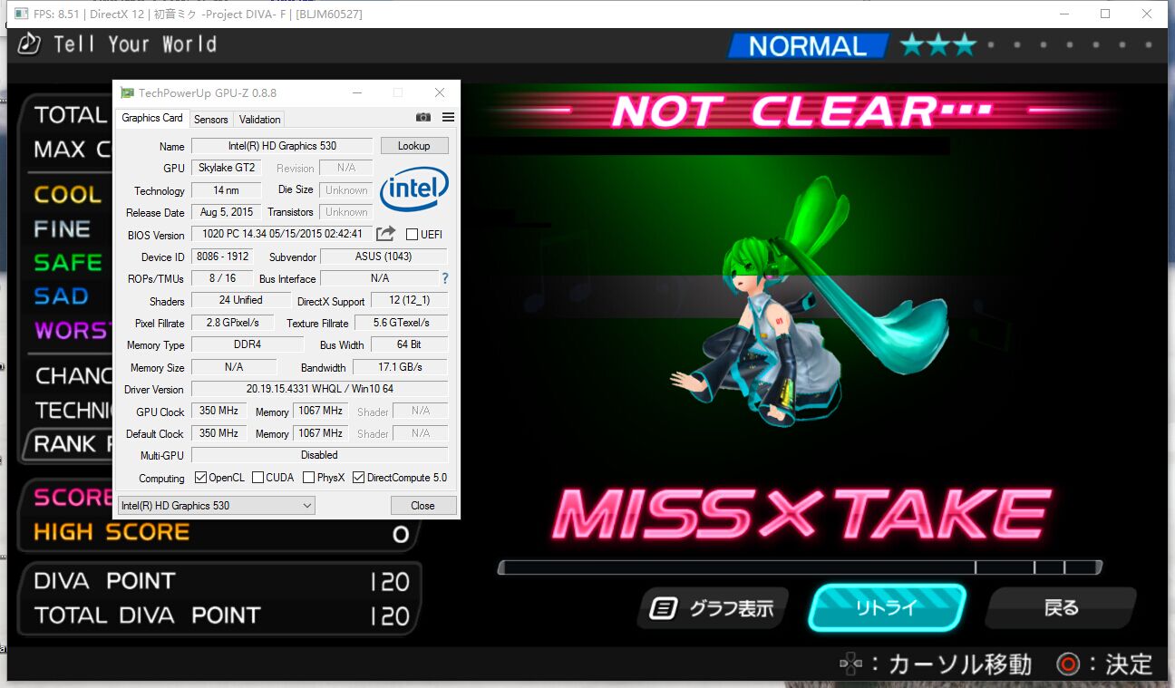This screenshot has width=1175, height=688.
Task: Click the Skylake GT2 GPU value
Action: tap(226, 168)
